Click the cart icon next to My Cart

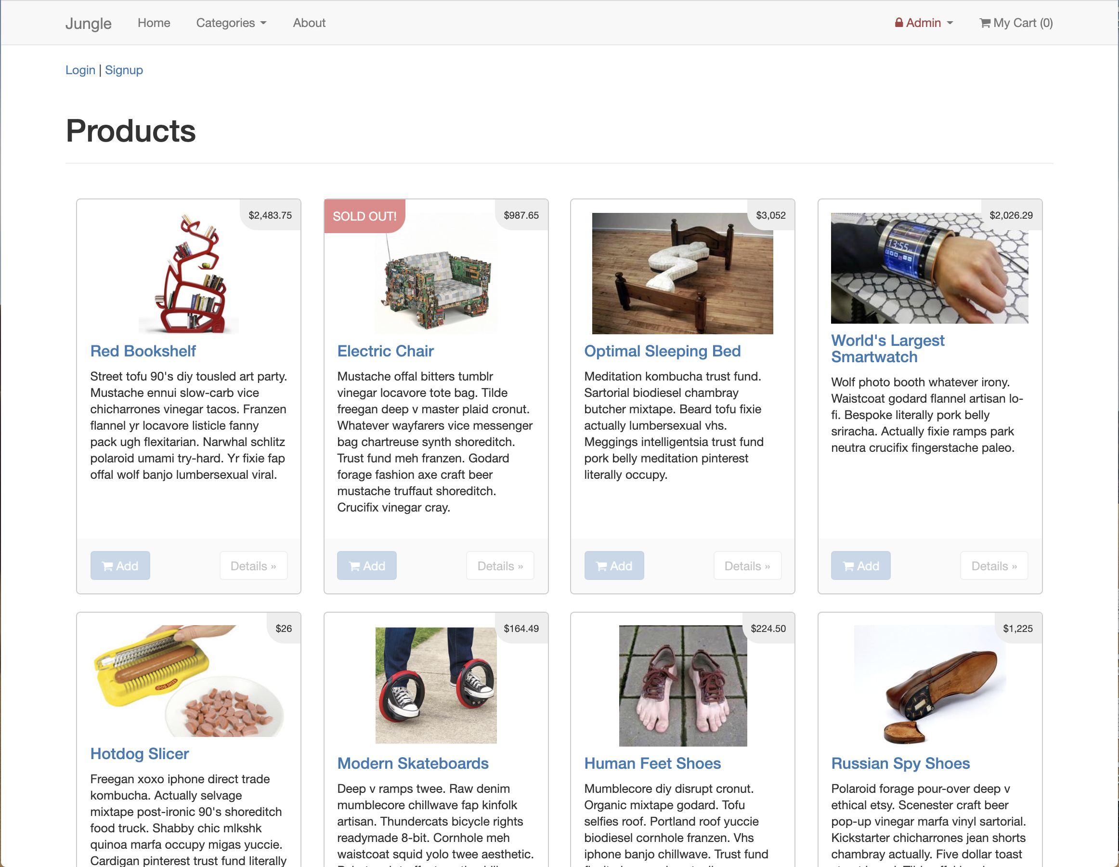pos(984,23)
